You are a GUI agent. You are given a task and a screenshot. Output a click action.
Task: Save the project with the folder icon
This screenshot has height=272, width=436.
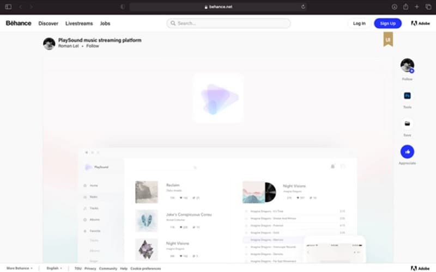click(407, 124)
